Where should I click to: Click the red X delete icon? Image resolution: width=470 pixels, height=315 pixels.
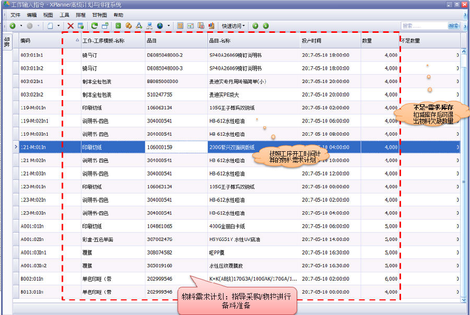70,26
